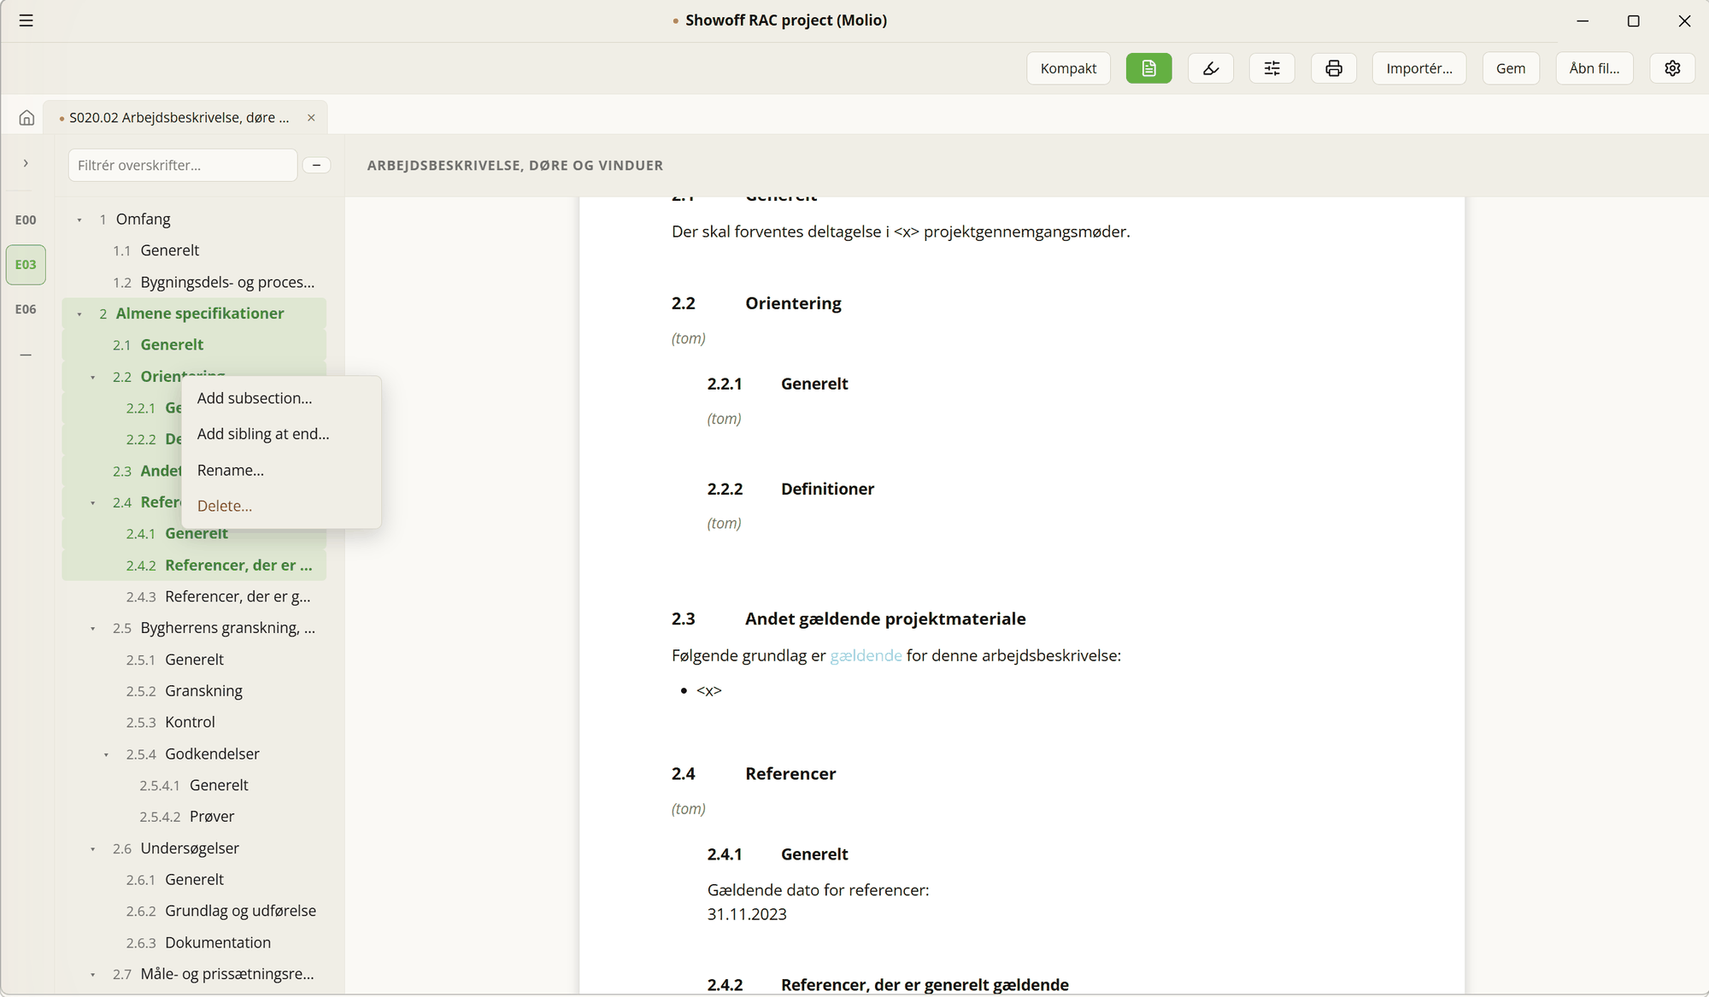Select 2.5.2 Granskning in outline
Image resolution: width=1709 pixels, height=997 pixels.
click(x=194, y=690)
